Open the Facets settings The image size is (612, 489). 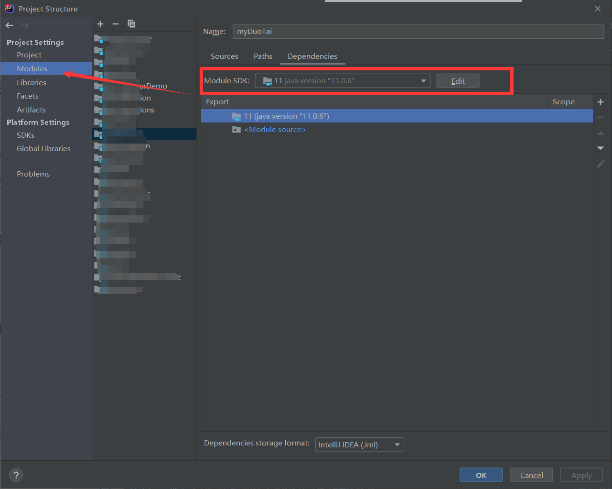pyautogui.click(x=28, y=96)
